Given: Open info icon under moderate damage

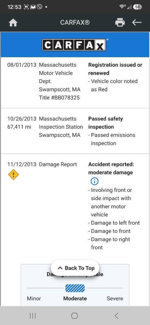Looking at the screenshot, I should point(94,181).
